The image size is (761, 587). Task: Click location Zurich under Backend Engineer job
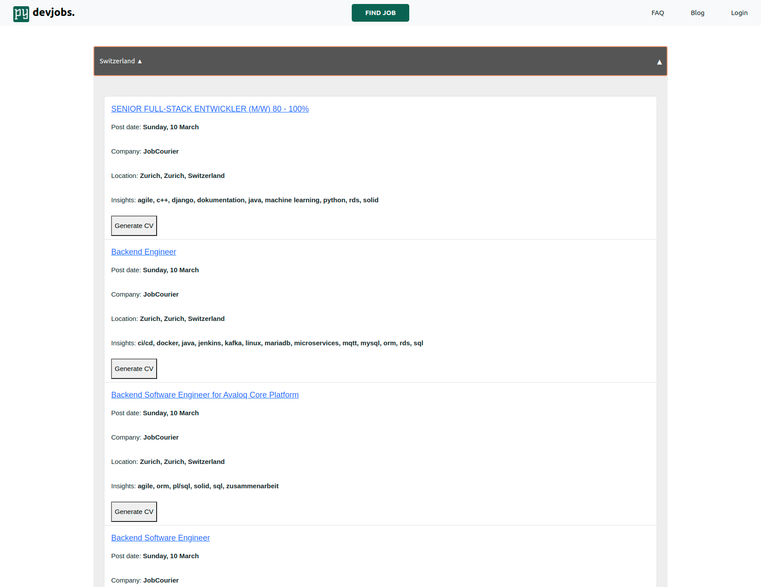[182, 319]
